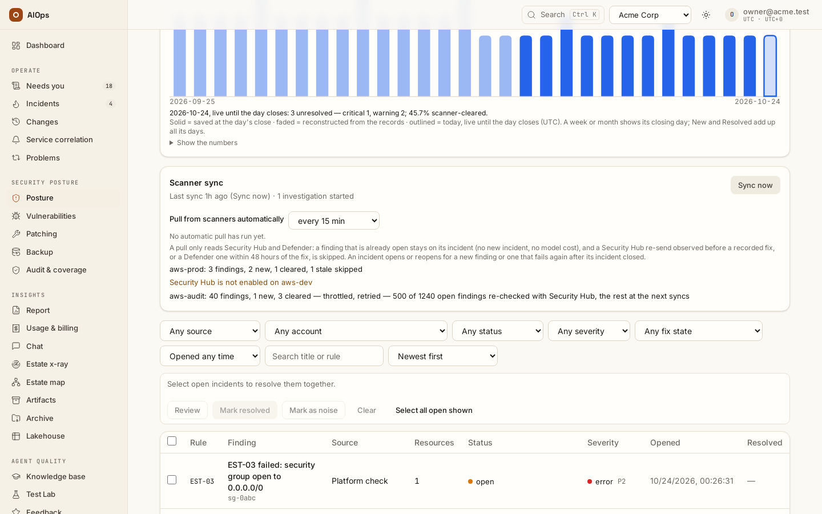Screen dimensions: 822x514
Task: Open the Newest first sort dropdown
Action: (x=443, y=356)
